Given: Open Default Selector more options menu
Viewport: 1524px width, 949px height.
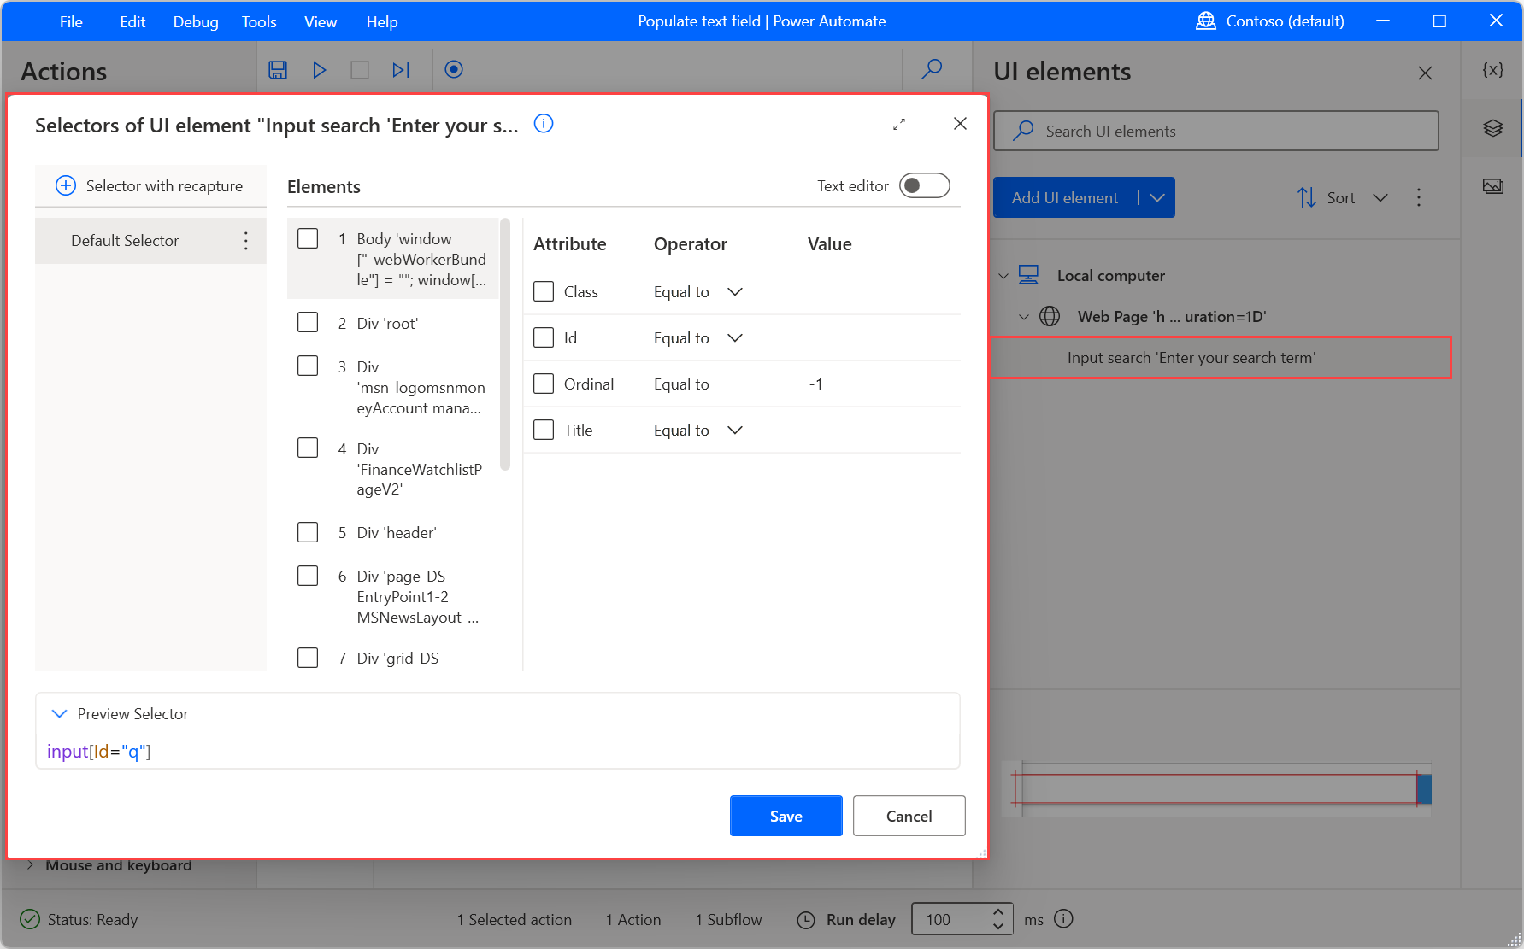Looking at the screenshot, I should [x=246, y=241].
